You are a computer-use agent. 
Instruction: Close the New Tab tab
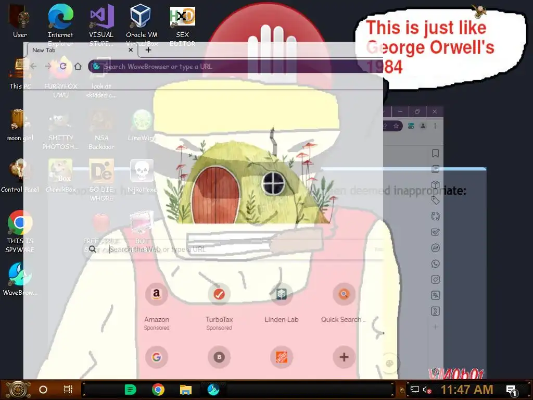131,50
